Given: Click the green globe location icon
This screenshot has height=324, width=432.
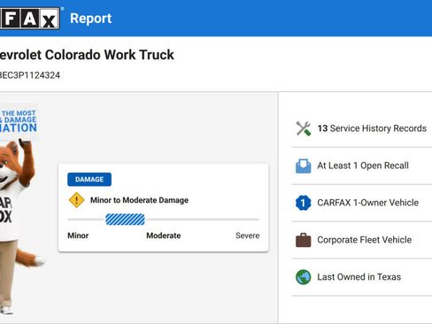Looking at the screenshot, I should tap(304, 277).
